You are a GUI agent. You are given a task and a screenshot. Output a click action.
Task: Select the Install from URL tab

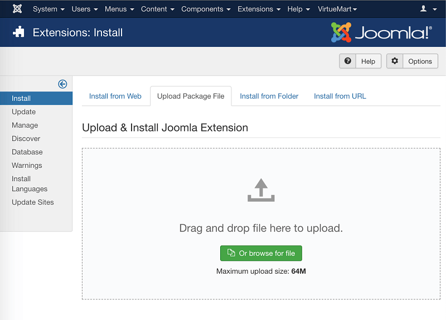[x=340, y=96]
